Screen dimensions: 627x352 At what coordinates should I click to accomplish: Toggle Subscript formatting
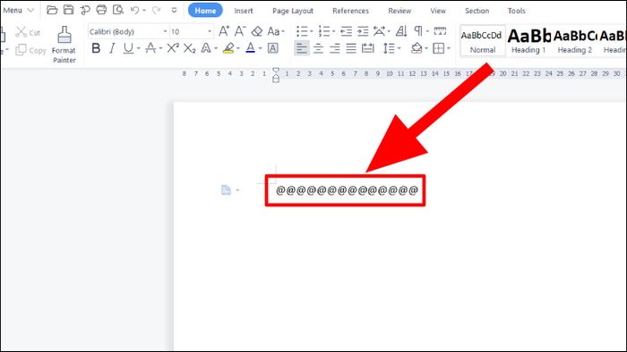[190, 48]
